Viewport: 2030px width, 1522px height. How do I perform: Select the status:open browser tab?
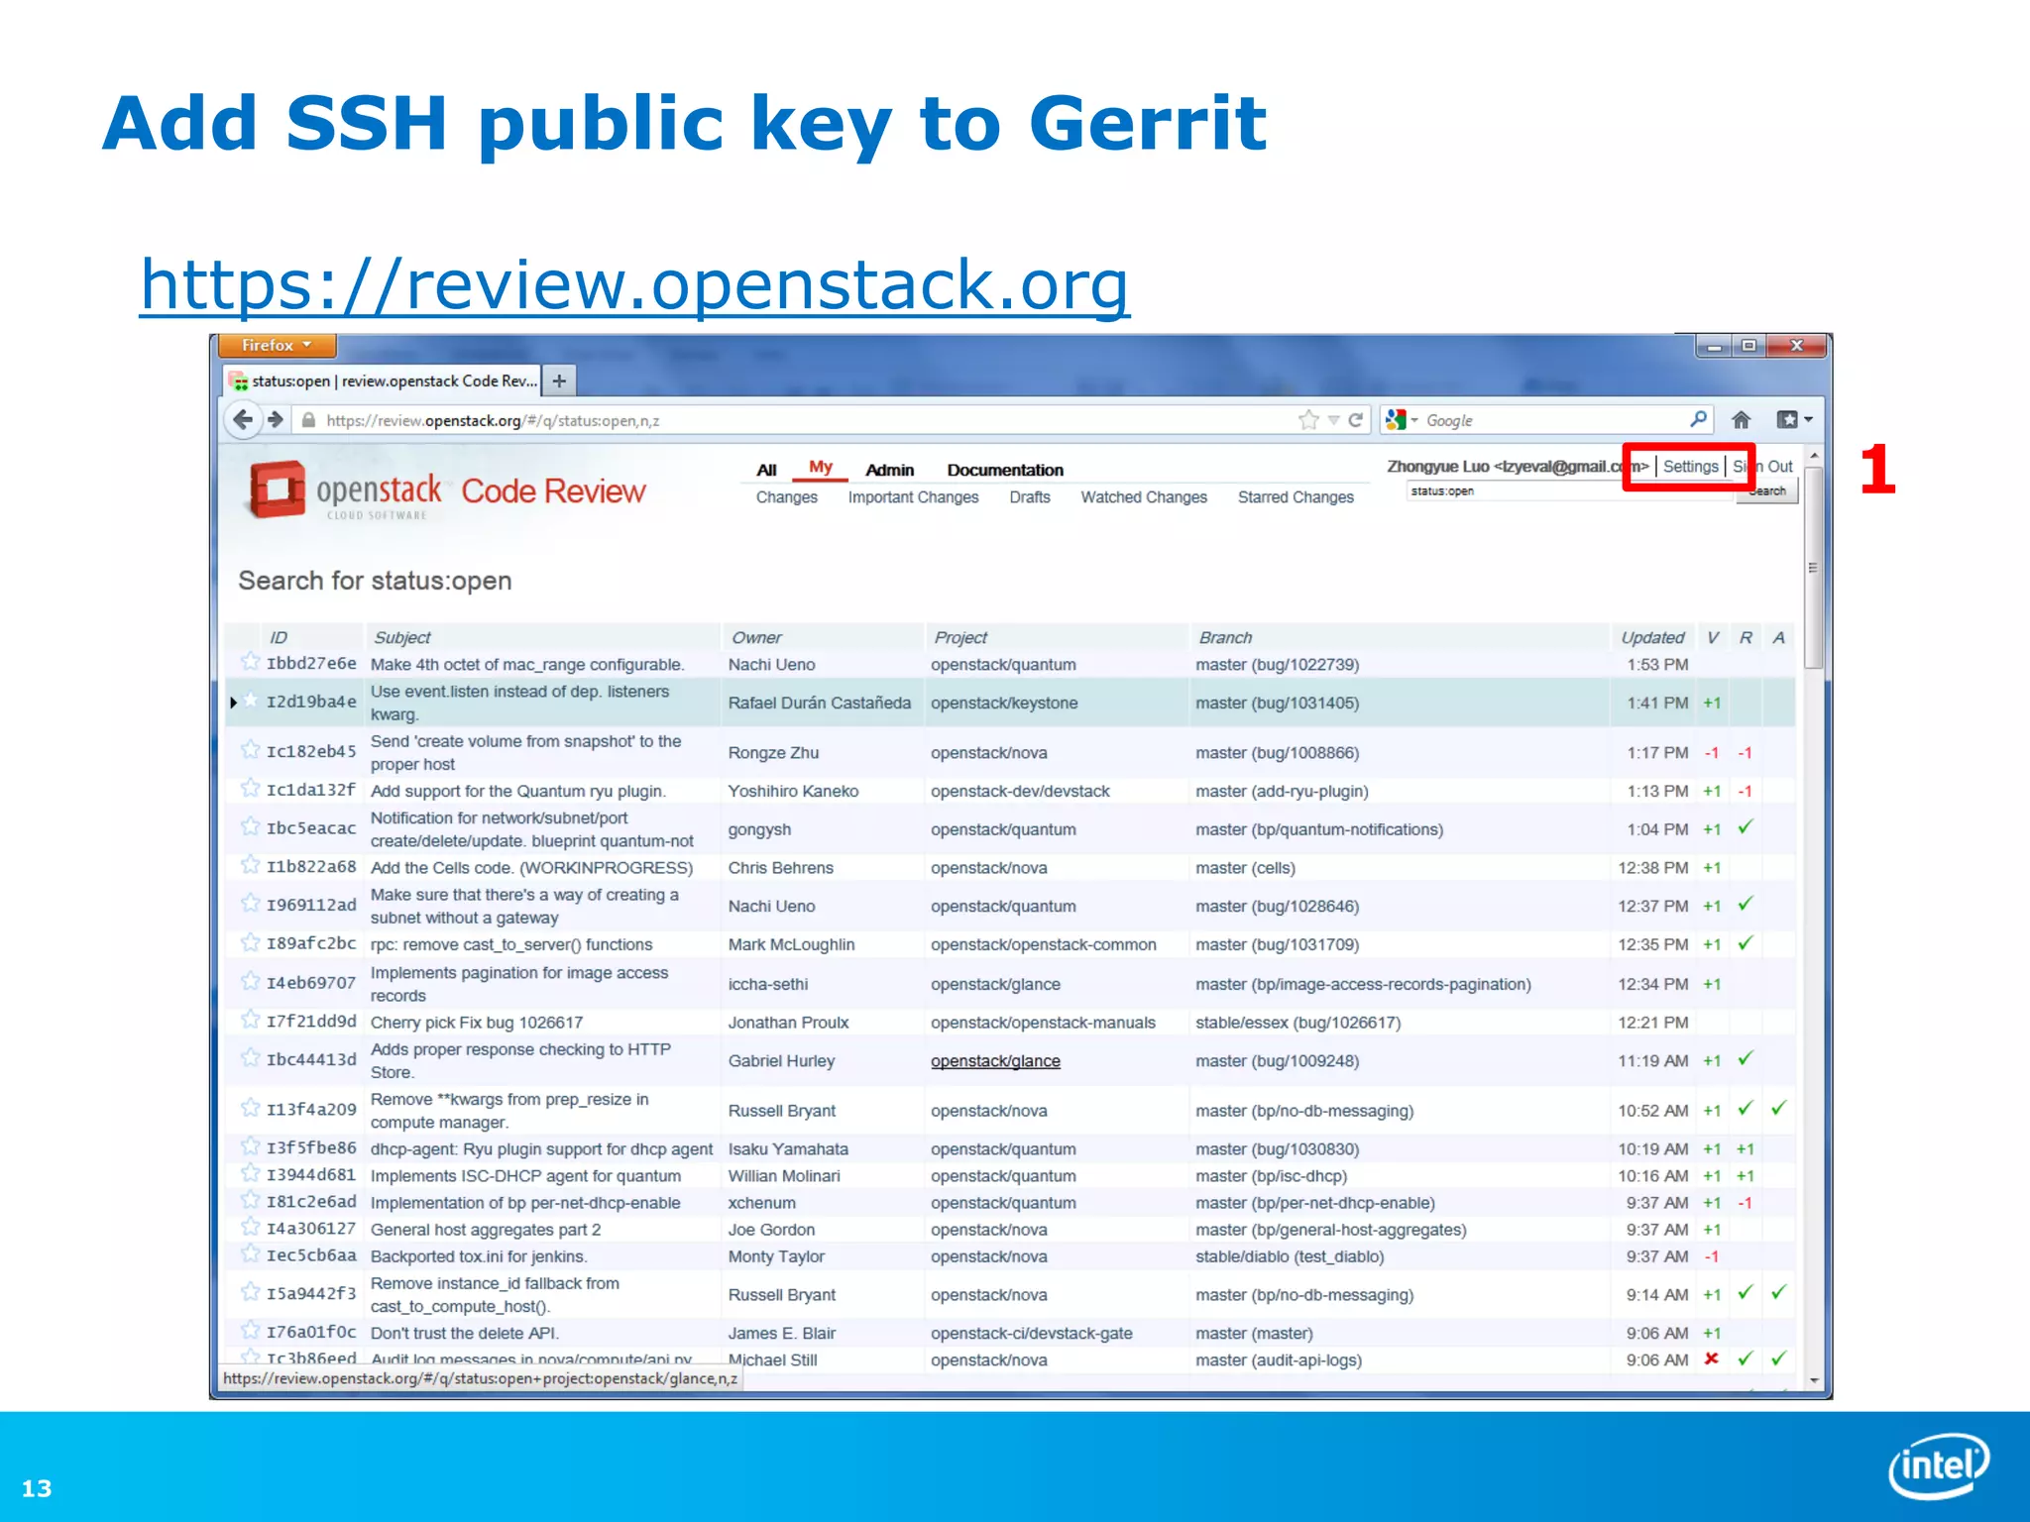click(383, 380)
